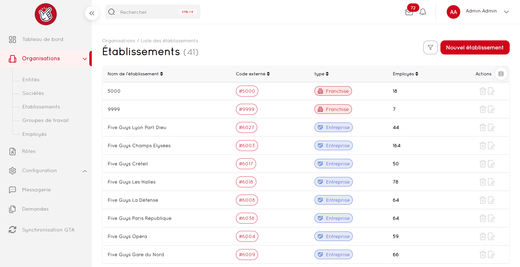The width and height of the screenshot is (520, 267).
Task: Click employee count 164
Action: click(396, 146)
